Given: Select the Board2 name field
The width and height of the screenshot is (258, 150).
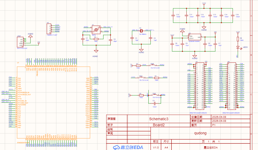Looking at the screenshot, I should pos(158,125).
